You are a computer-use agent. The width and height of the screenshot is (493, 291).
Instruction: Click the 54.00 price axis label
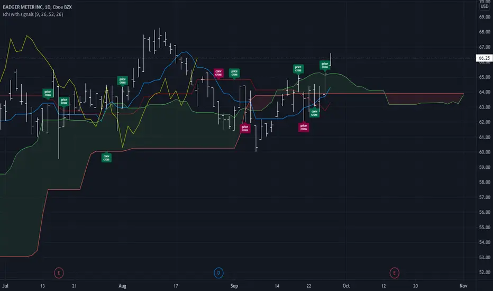click(485, 242)
